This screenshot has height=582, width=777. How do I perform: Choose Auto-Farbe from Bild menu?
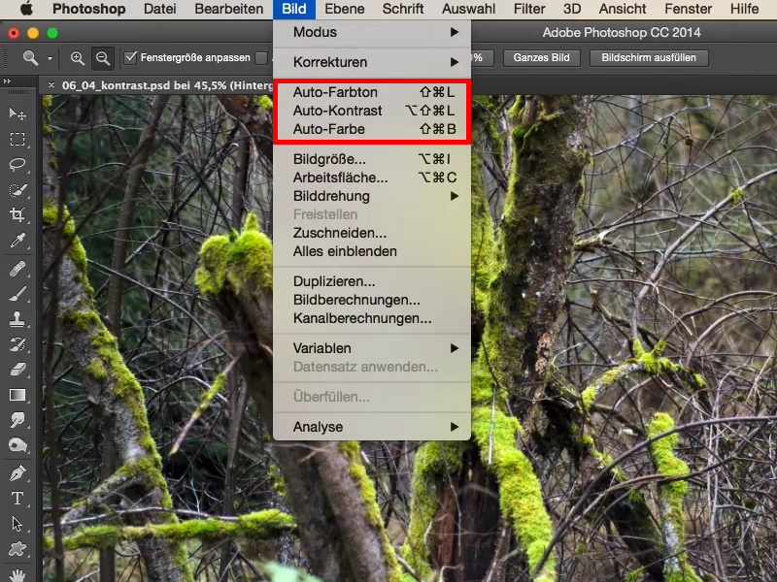[372, 129]
